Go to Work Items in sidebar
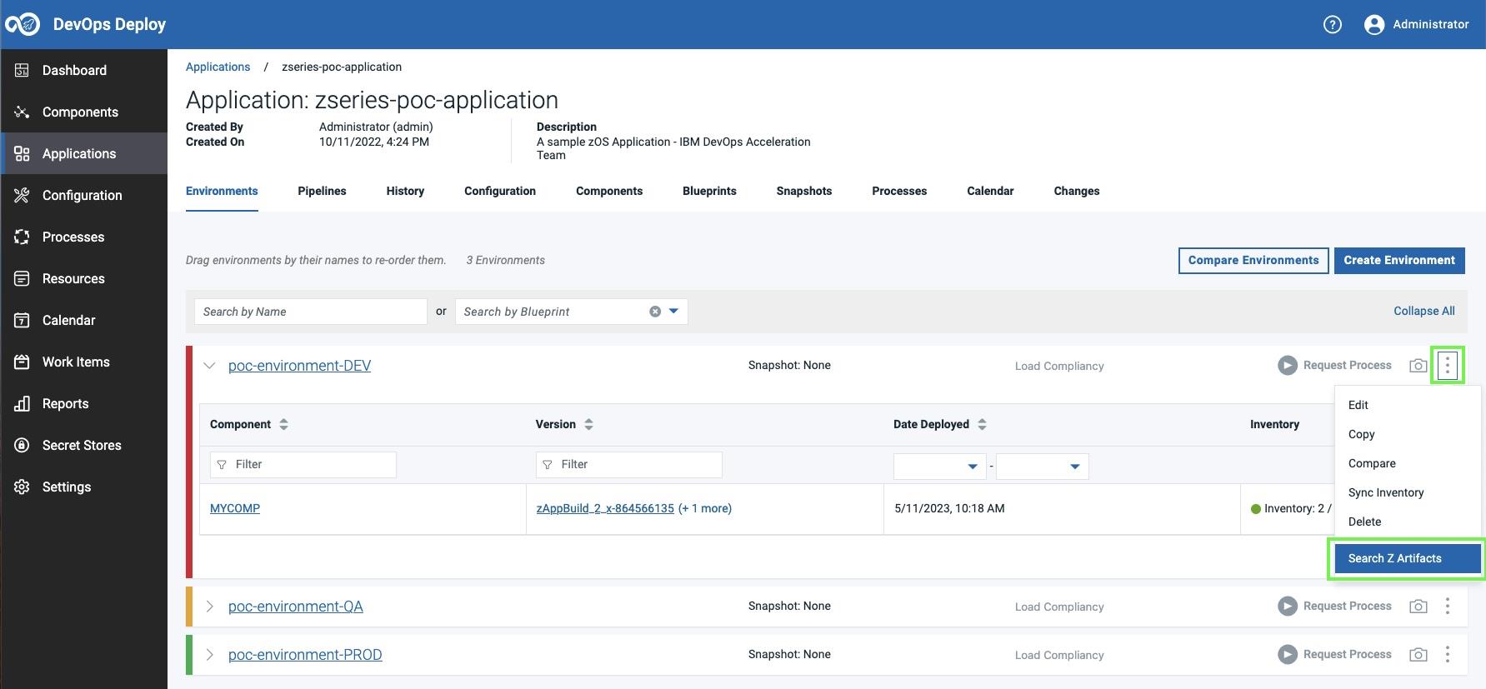This screenshot has height=689, width=1486. (x=76, y=362)
